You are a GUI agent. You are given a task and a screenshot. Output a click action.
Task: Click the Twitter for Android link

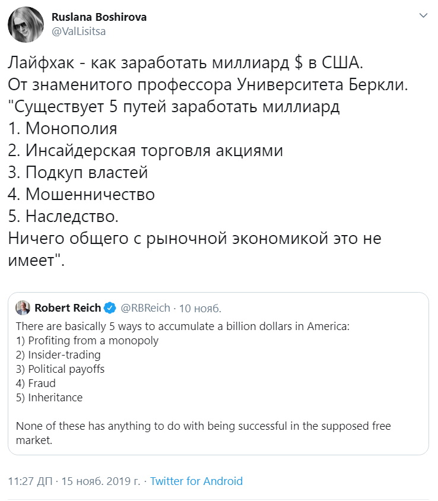196,481
